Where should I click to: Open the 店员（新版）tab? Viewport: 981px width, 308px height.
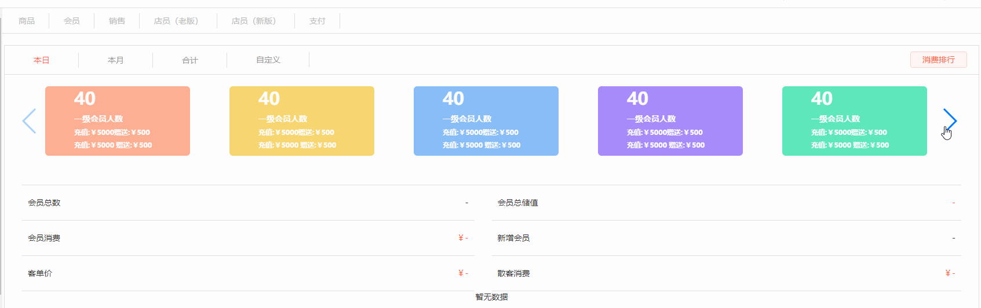256,21
